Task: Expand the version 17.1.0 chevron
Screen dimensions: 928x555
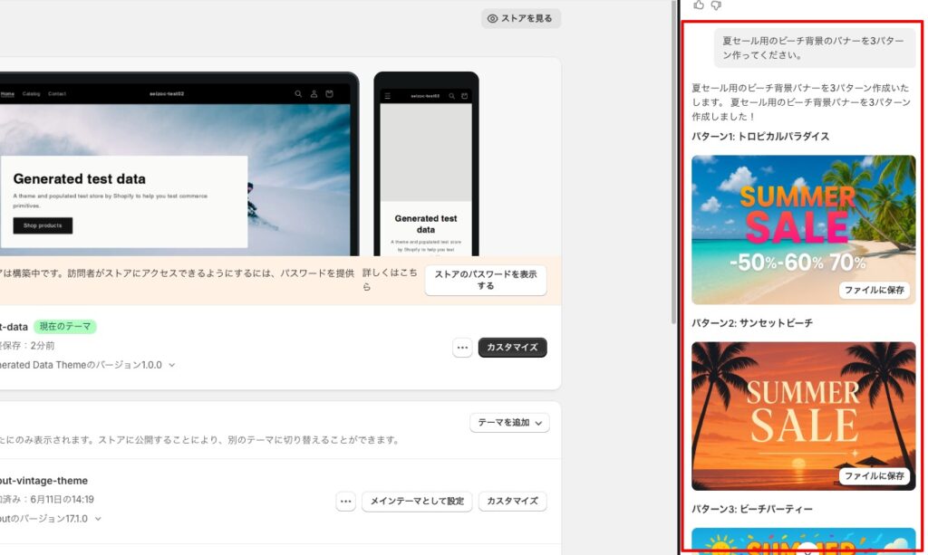Action: tap(98, 519)
